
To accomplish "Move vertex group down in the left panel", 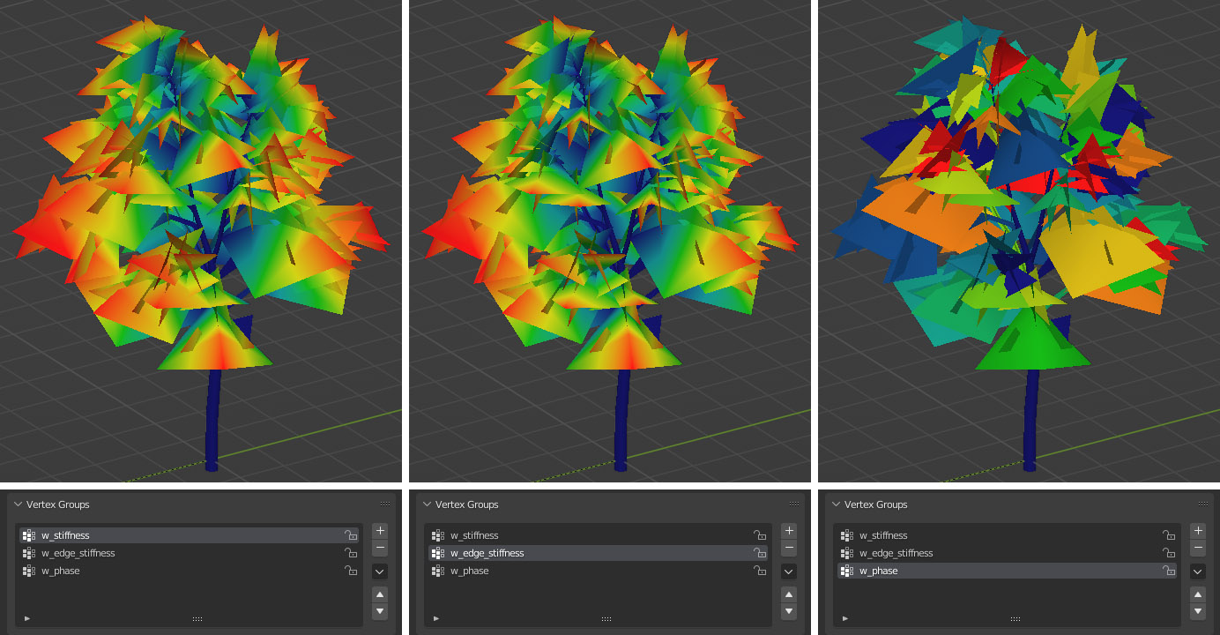I will pos(380,611).
